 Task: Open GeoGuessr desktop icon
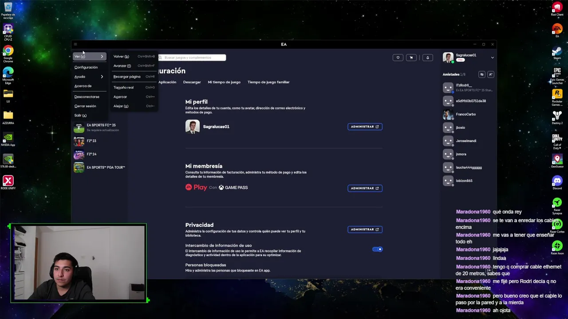[557, 161]
